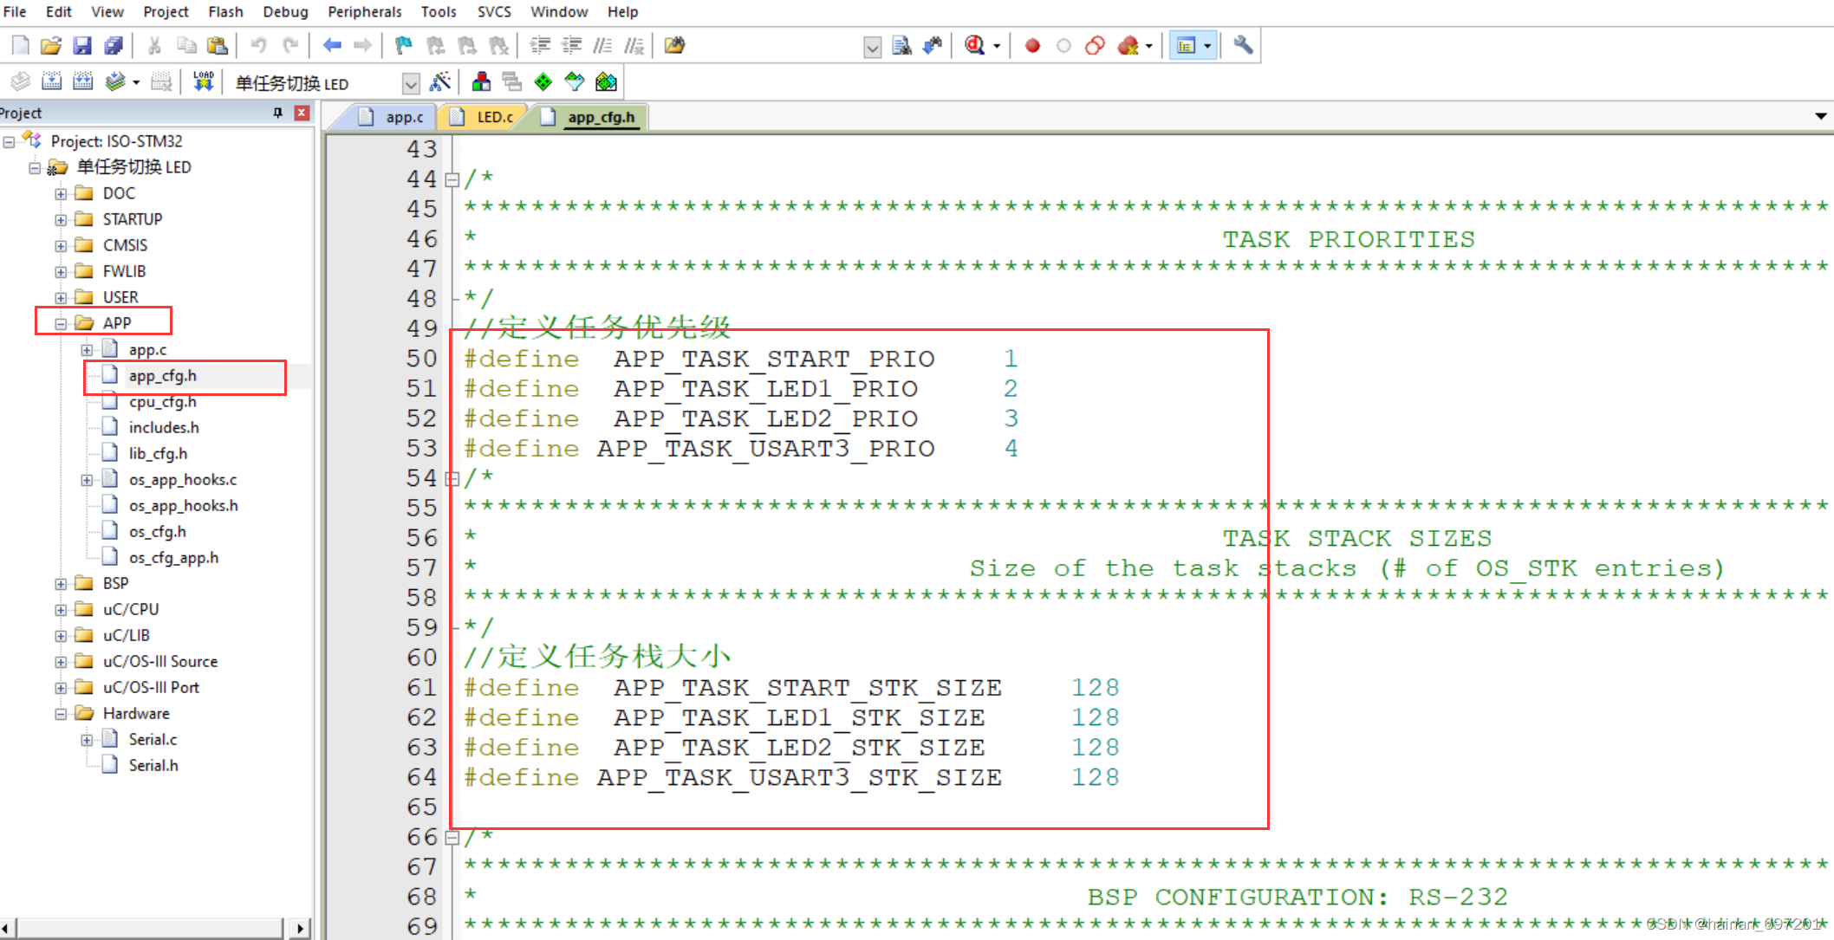Image resolution: width=1834 pixels, height=940 pixels.
Task: Navigate backwards with the blue left arrow
Action: (x=332, y=45)
